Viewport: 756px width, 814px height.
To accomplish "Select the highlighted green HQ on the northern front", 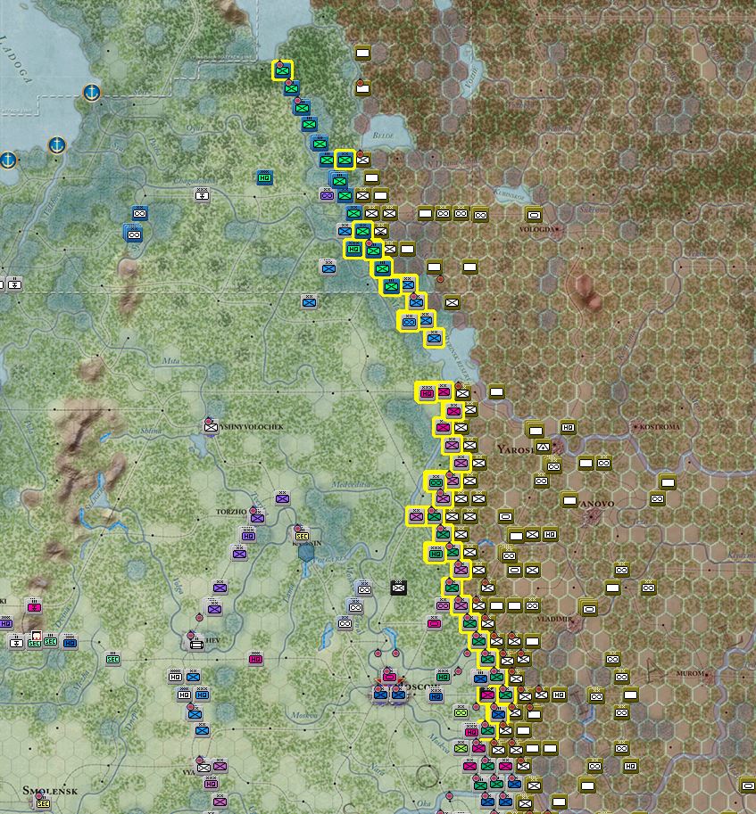I will click(353, 249).
